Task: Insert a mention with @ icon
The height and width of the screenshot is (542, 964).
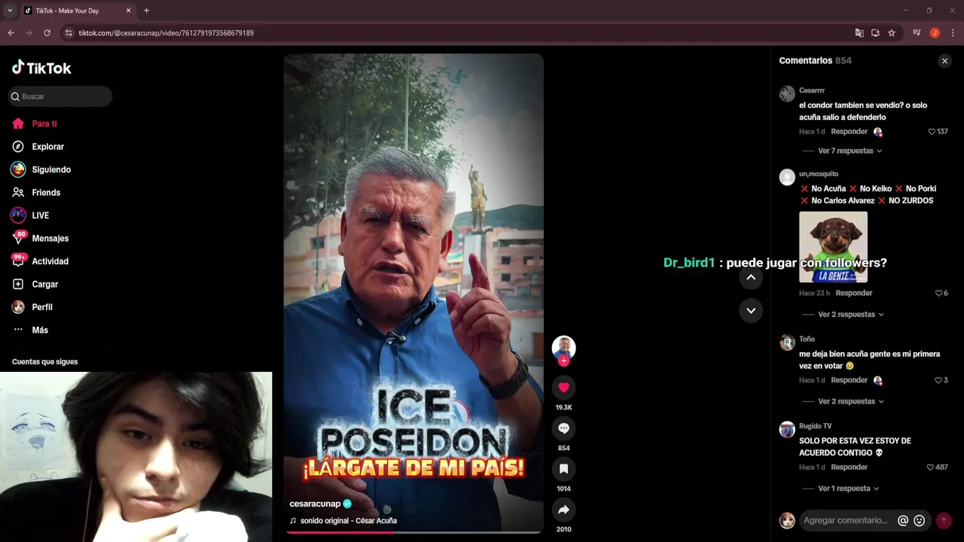Action: click(x=903, y=520)
